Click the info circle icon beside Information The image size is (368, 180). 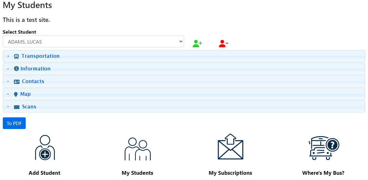16,69
